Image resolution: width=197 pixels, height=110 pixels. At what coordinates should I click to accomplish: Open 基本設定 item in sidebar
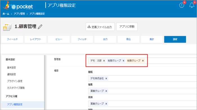12,68
